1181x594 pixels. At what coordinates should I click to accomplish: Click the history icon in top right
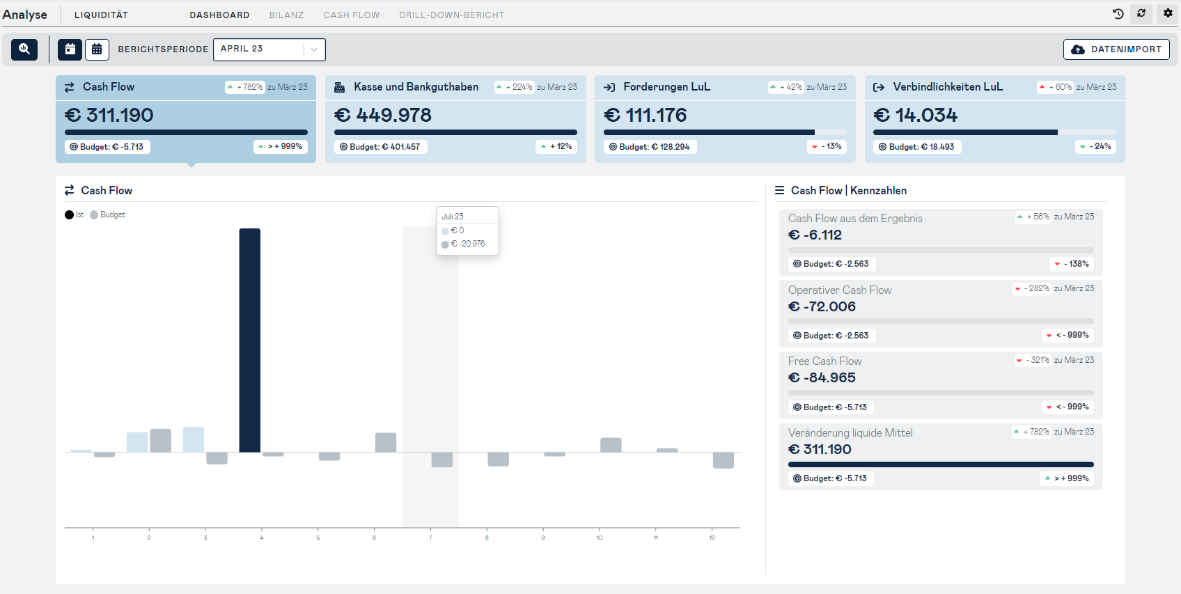tap(1118, 13)
